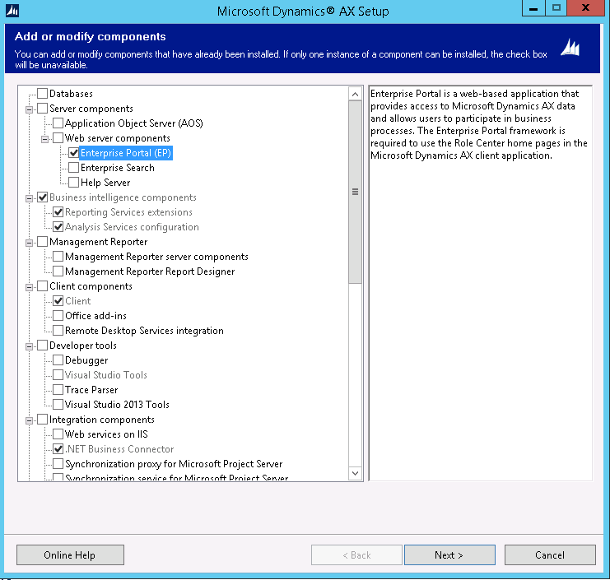The height and width of the screenshot is (580, 610).
Task: Check Management Reporter server components box
Action: (58, 256)
